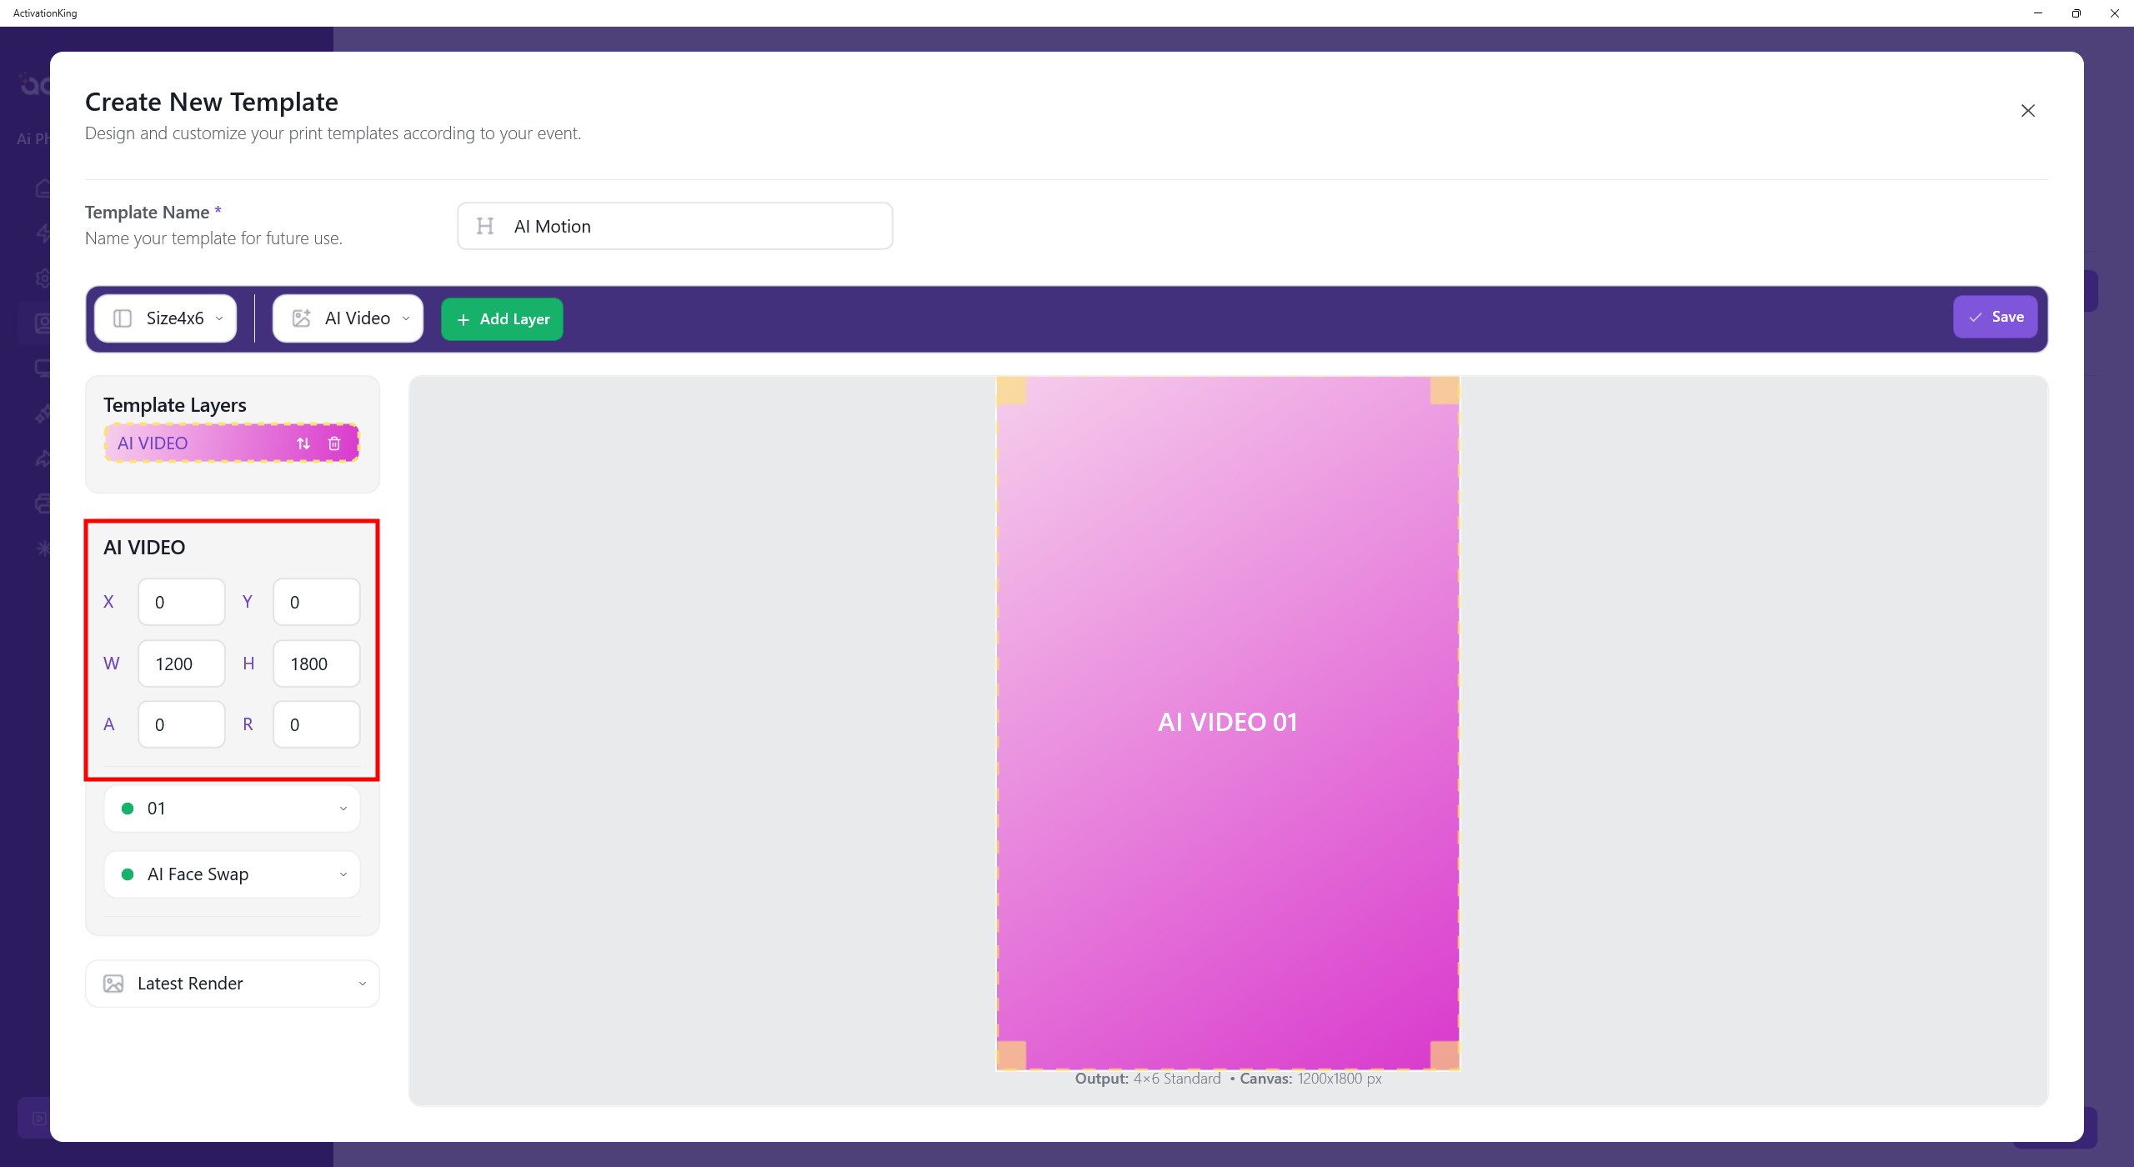Select the AI VIDEO 01 canvas placeholder

(x=1227, y=722)
